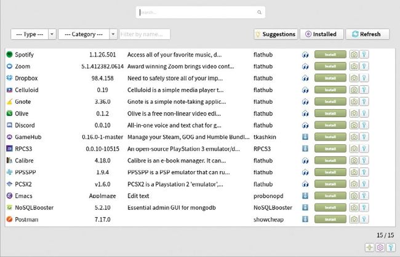Click the screenshot camera icon for Calibre
This screenshot has width=400, height=257.
pyautogui.click(x=354, y=160)
